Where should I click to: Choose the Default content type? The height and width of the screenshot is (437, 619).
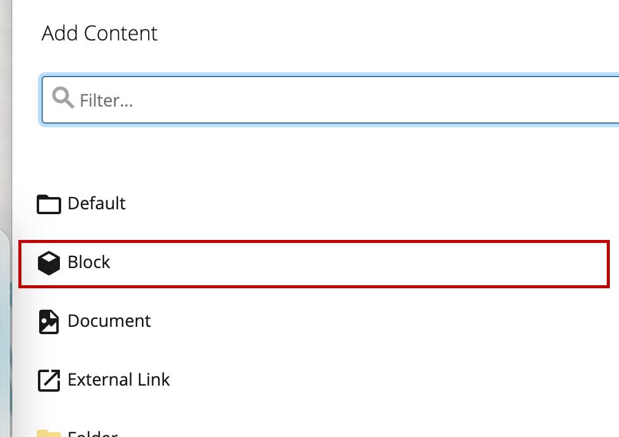(97, 204)
